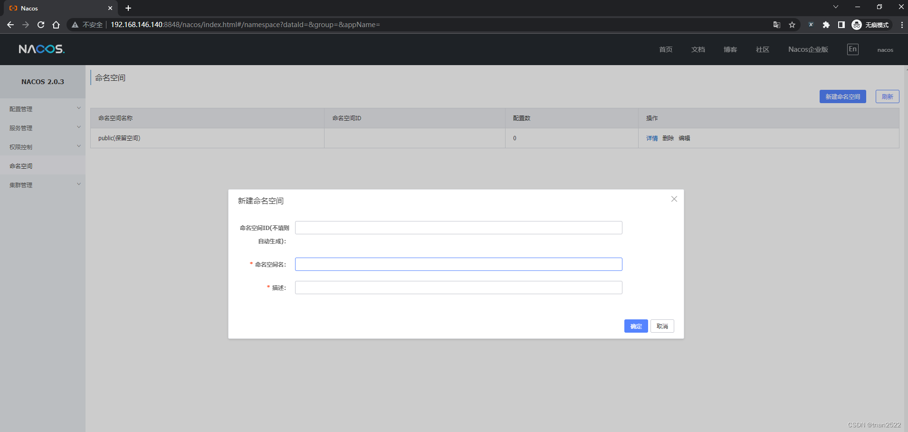
Task: Click the 配置数 column header
Action: 572,118
